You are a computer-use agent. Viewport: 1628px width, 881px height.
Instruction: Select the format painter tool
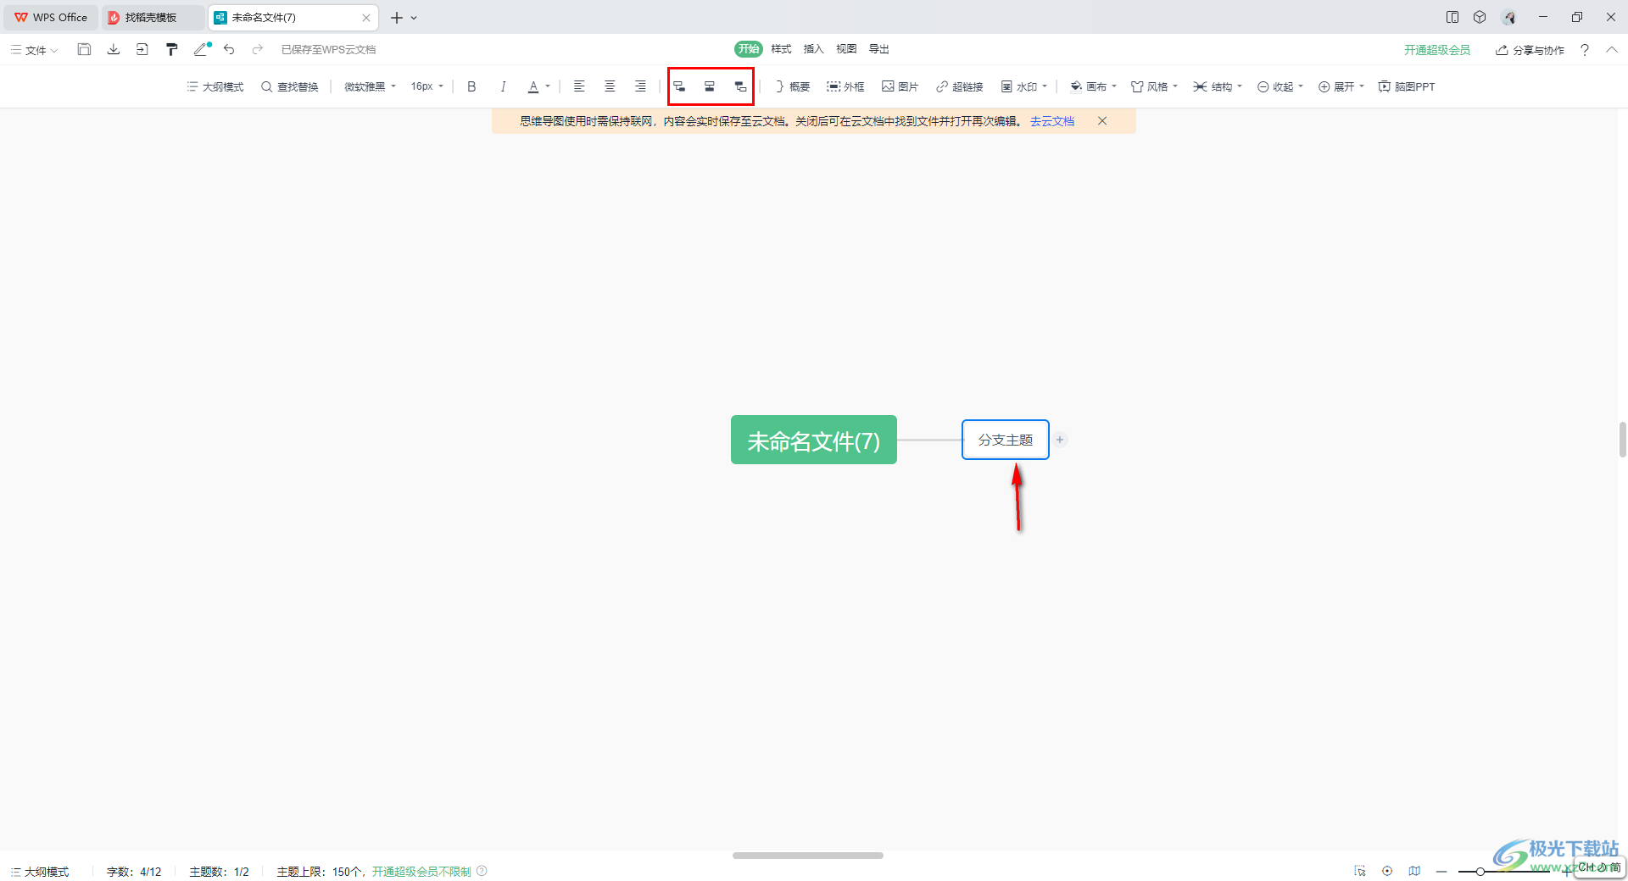point(172,50)
